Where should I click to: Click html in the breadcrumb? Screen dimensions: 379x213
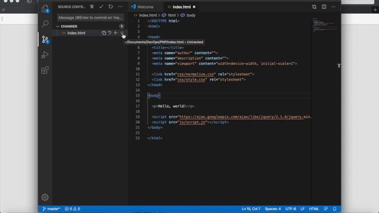pos(172,15)
